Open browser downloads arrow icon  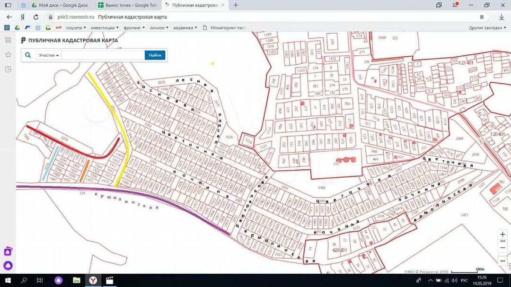(x=502, y=17)
